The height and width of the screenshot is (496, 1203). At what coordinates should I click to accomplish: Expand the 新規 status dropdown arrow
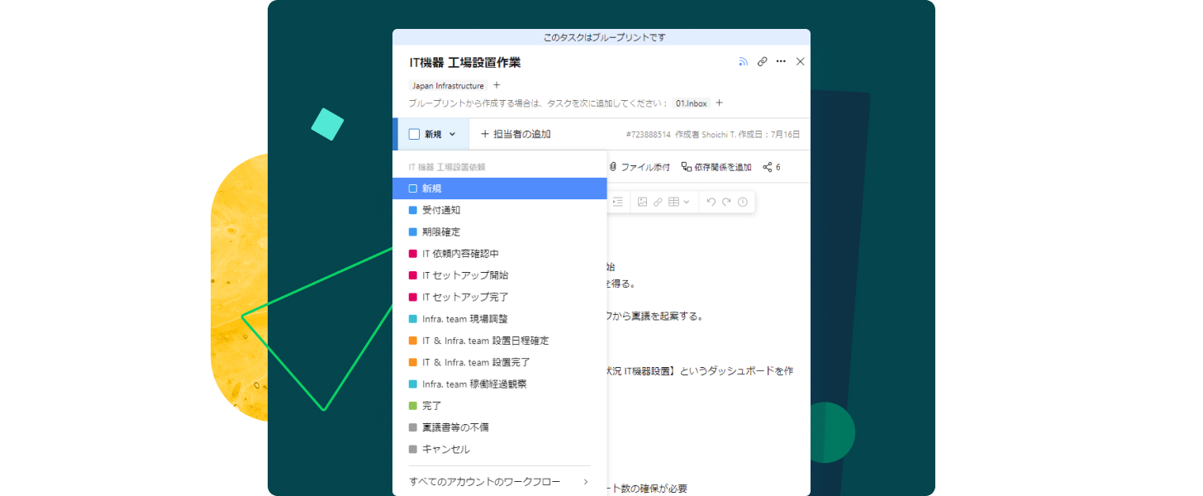452,134
